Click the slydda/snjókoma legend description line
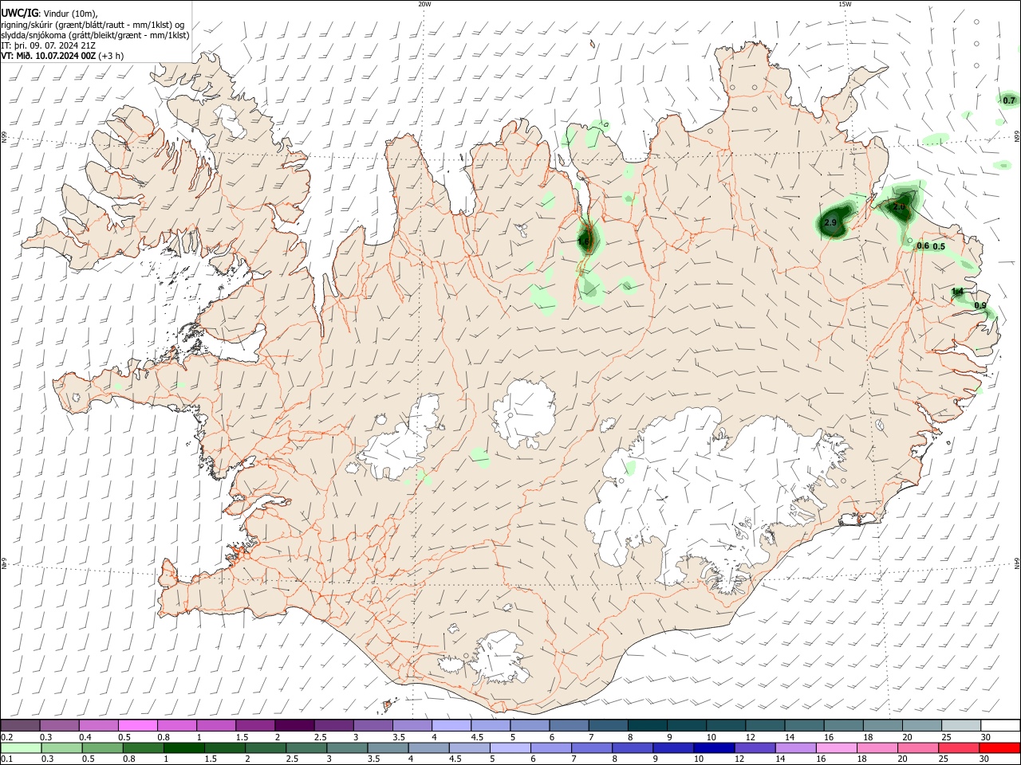1021x765 pixels. (x=95, y=35)
